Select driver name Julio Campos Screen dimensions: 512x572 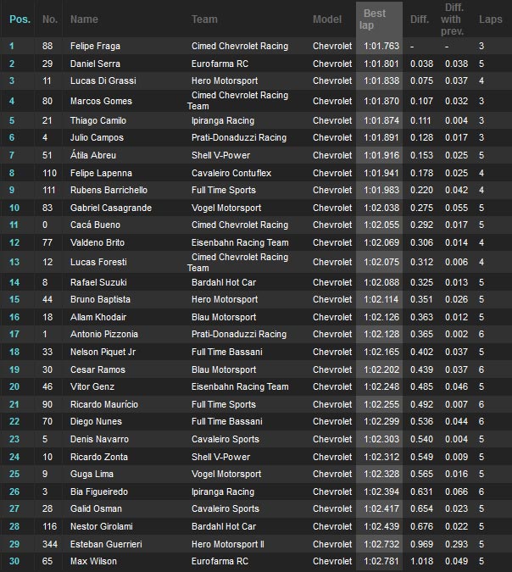click(x=97, y=137)
